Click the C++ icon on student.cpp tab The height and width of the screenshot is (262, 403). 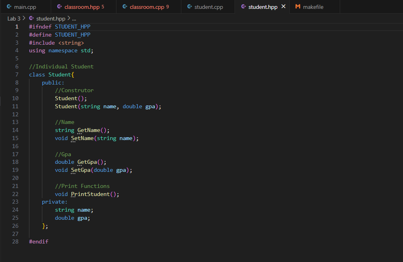coord(189,6)
